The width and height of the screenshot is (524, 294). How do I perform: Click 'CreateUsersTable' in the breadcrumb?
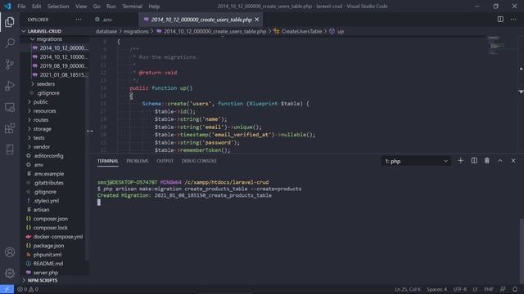click(x=301, y=31)
